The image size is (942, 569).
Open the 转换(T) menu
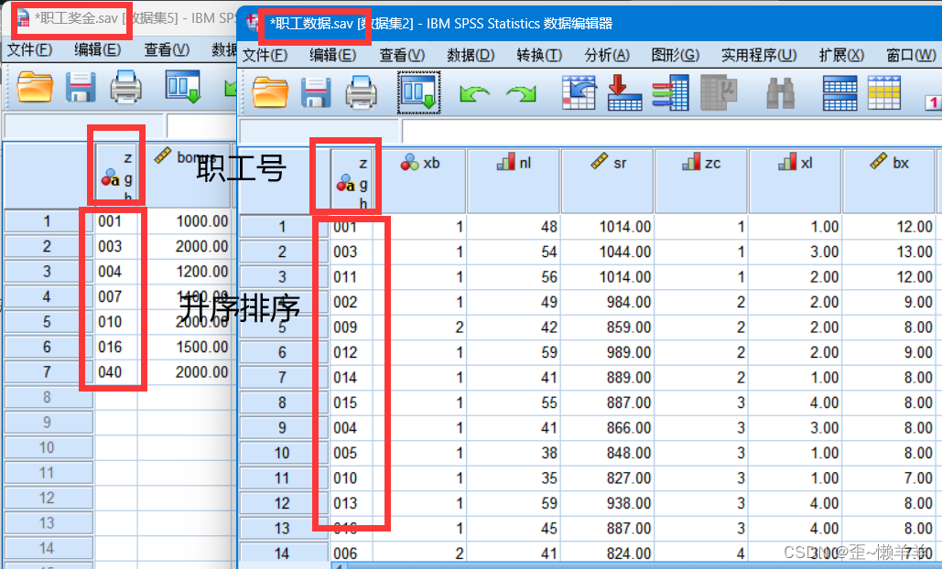click(539, 55)
